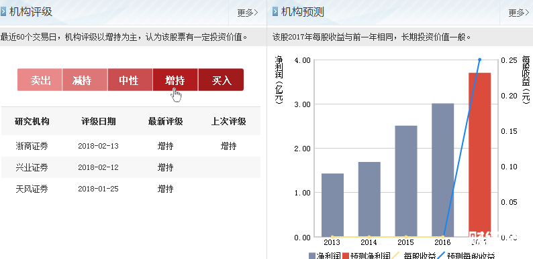Screen dimensions: 533x259
Task: Click the 最新评级 column header
Action: (x=166, y=121)
